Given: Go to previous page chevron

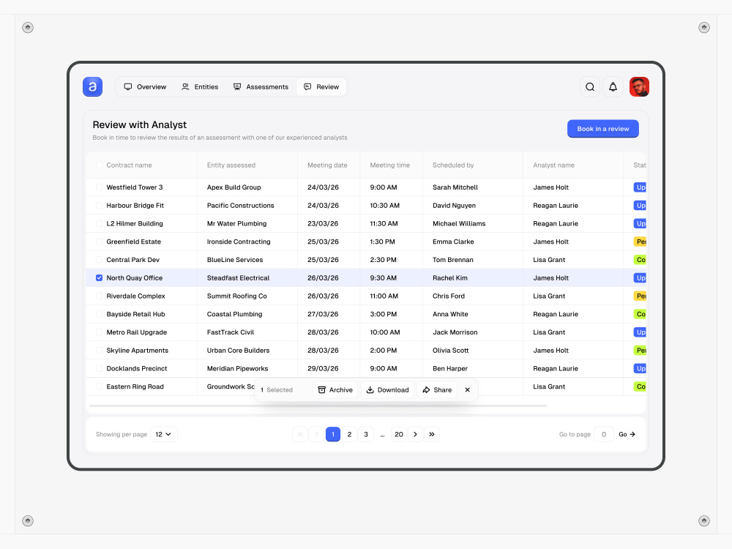Looking at the screenshot, I should click(316, 434).
